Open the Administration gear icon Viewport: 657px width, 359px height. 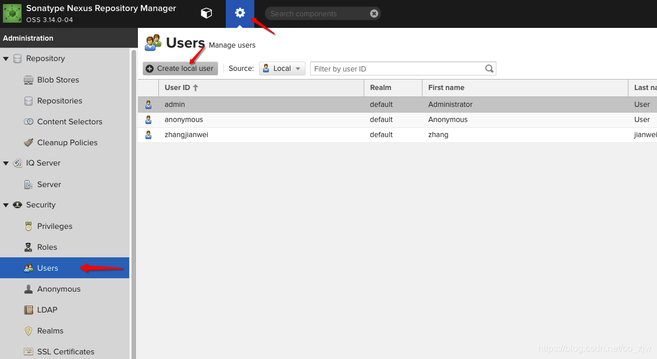tap(240, 13)
